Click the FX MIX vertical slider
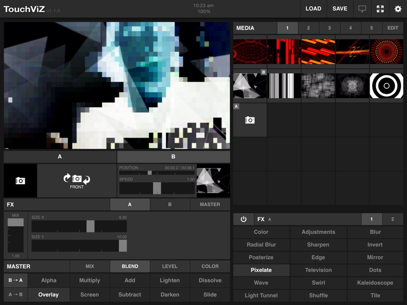This screenshot has height=305, width=407. click(x=16, y=235)
